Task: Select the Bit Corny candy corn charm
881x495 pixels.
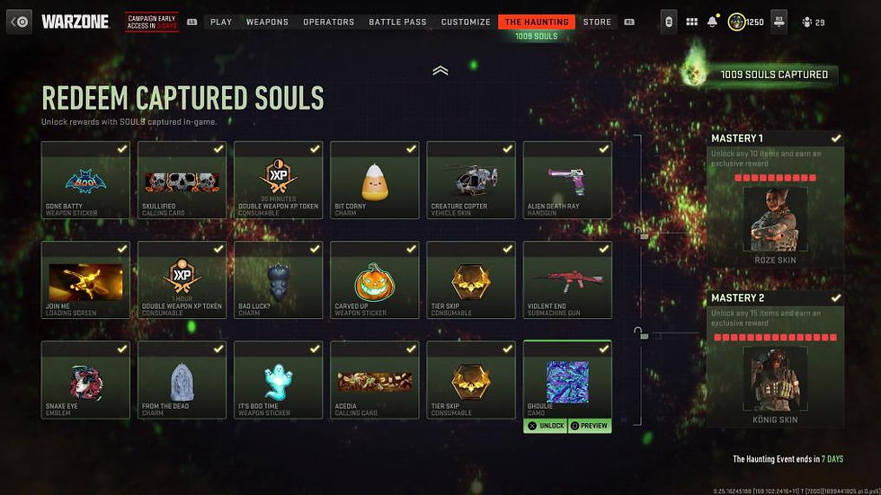Action: tap(375, 181)
